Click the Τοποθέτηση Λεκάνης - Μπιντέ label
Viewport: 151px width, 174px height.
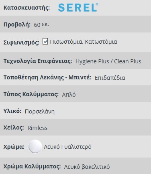tap(47, 77)
